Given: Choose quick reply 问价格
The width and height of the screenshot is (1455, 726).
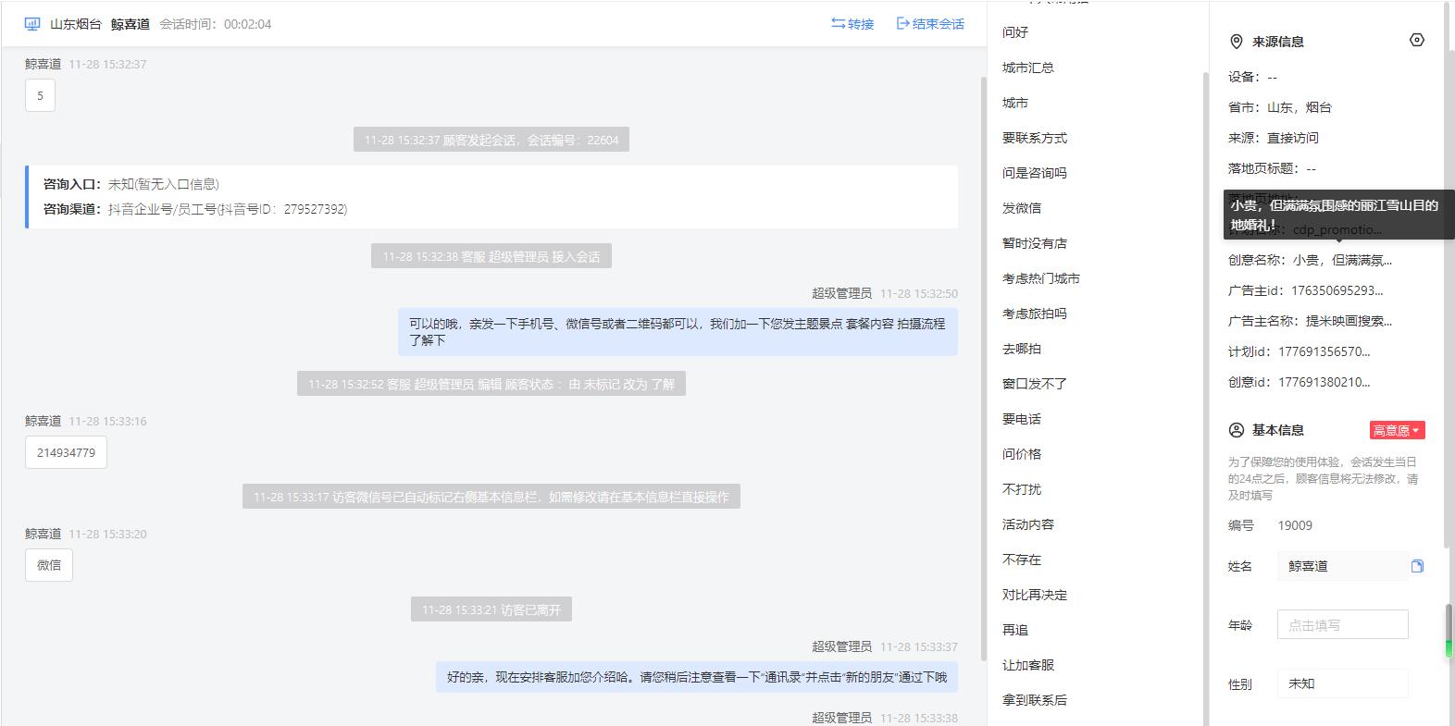Looking at the screenshot, I should coord(1022,454).
